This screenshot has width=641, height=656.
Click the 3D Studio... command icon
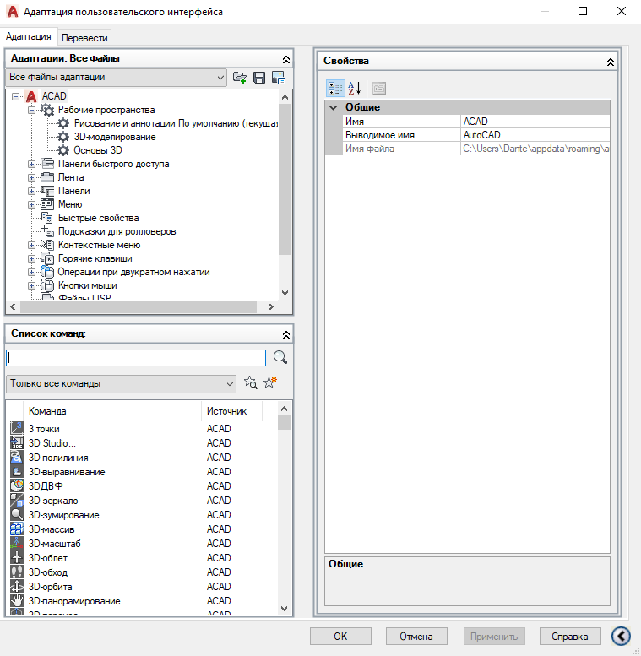coord(17,442)
